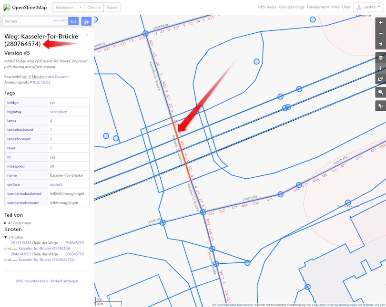This screenshot has height=307, width=386.
Task: Open the map key info icon
Action: [381, 68]
